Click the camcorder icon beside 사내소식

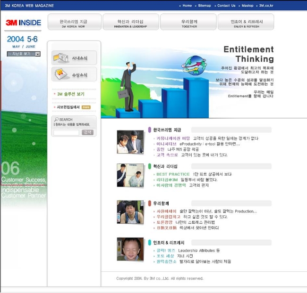pos(61,57)
